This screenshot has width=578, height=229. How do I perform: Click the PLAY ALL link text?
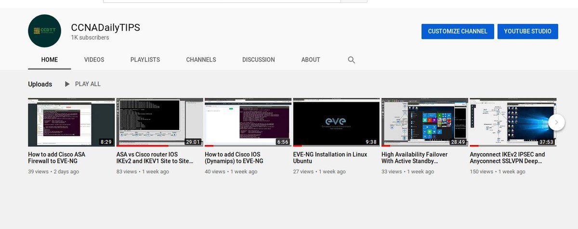point(88,84)
